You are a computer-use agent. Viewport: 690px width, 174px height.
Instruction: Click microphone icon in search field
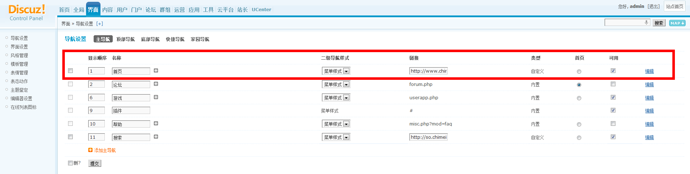pyautogui.click(x=646, y=22)
